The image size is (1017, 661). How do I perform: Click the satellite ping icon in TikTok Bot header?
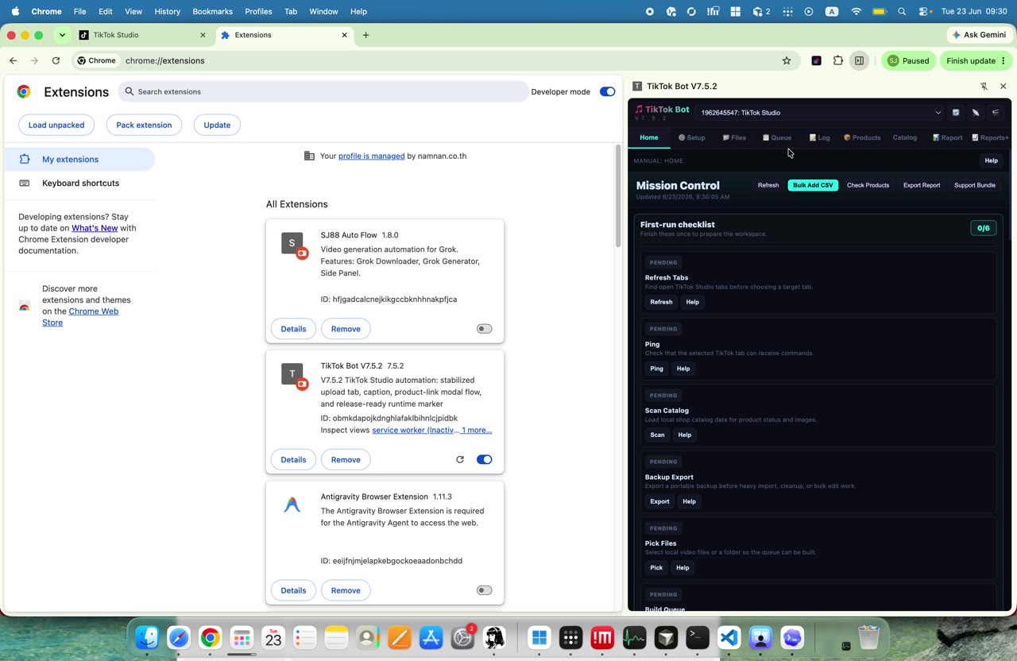point(976,113)
